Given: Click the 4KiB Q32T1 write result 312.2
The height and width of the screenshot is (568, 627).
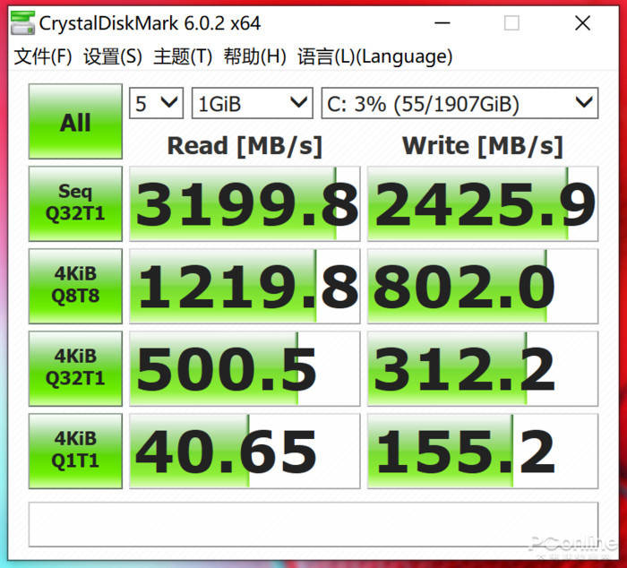Looking at the screenshot, I should pos(483,368).
